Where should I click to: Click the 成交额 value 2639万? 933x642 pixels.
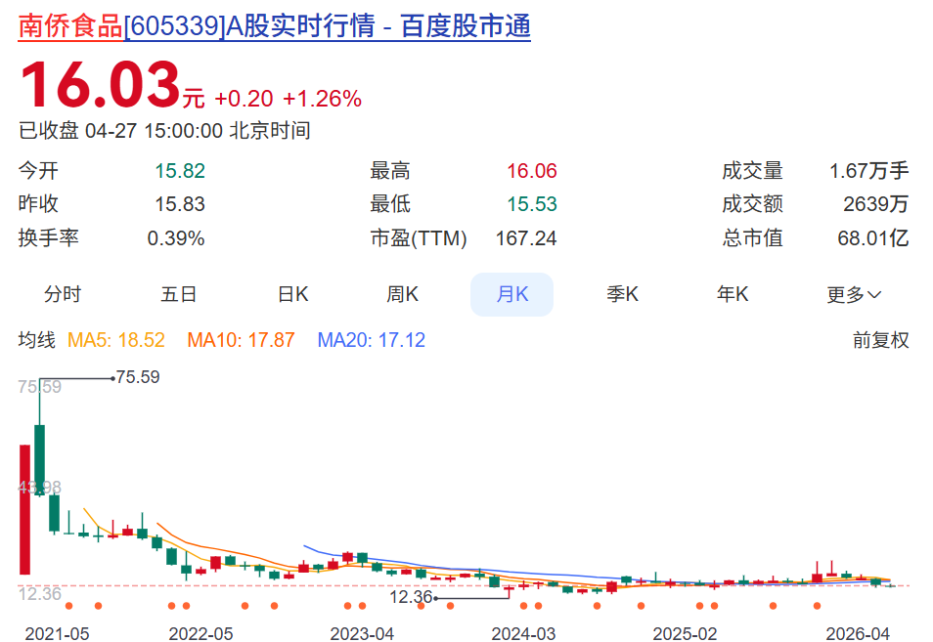click(876, 204)
